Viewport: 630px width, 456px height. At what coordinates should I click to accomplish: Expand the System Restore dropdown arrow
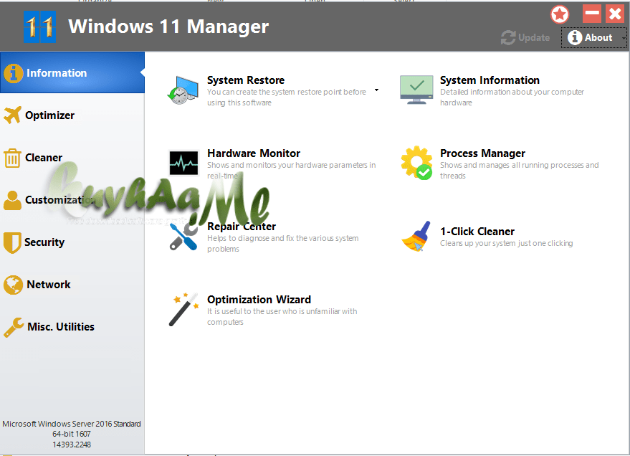pyautogui.click(x=376, y=90)
